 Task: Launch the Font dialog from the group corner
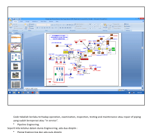click(x=57, y=30)
